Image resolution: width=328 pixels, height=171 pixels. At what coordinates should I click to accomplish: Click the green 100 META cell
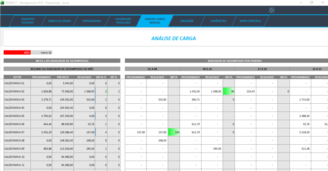pos(174,132)
